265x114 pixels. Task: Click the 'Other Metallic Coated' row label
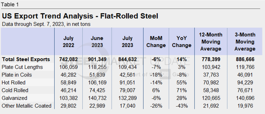click(26, 106)
